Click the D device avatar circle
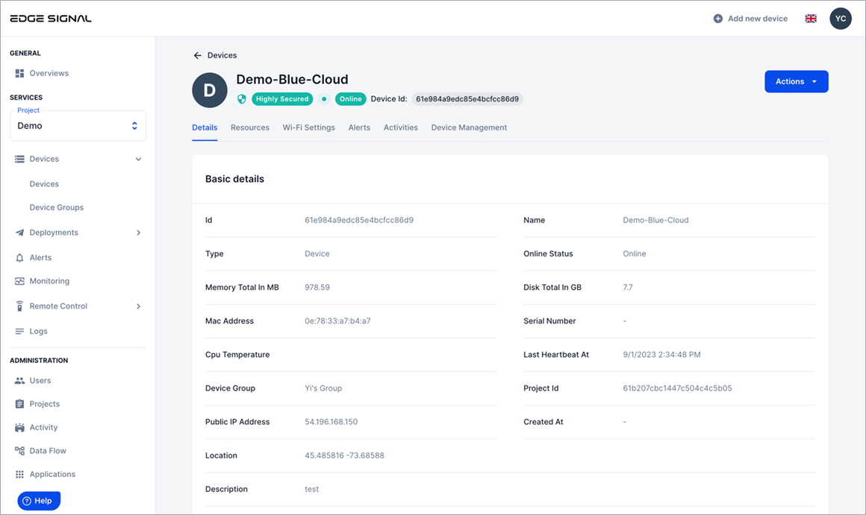The width and height of the screenshot is (866, 515). [x=210, y=90]
